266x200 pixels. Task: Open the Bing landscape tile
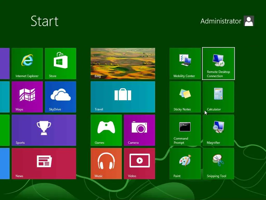pyautogui.click(x=123, y=64)
